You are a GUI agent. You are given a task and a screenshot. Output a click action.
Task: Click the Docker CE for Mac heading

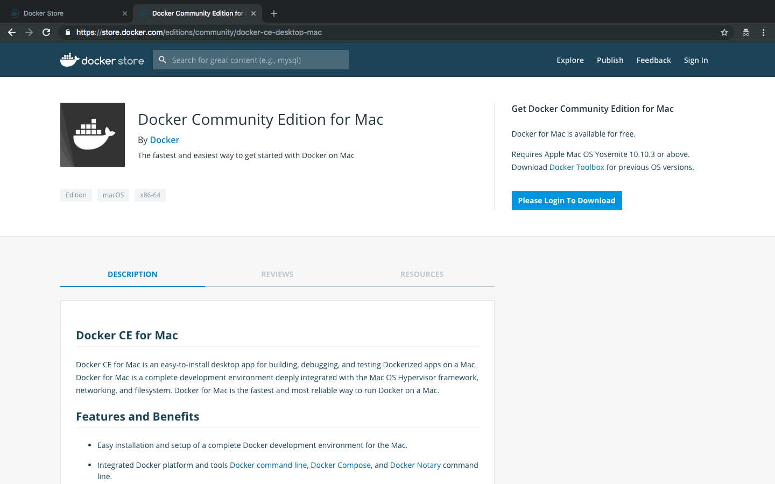tap(127, 336)
